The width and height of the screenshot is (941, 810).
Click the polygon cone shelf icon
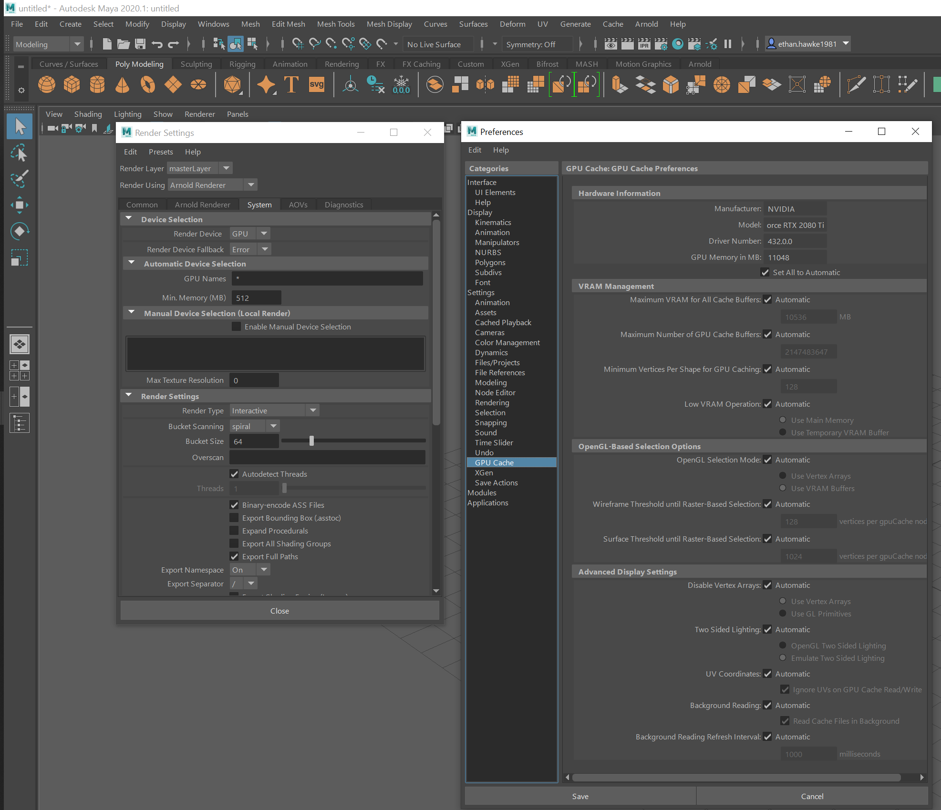click(123, 85)
